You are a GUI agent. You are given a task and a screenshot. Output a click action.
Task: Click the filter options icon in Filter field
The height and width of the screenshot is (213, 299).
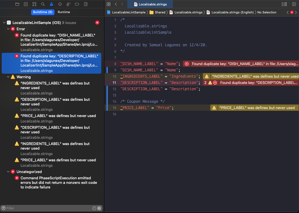[x=3, y=208]
